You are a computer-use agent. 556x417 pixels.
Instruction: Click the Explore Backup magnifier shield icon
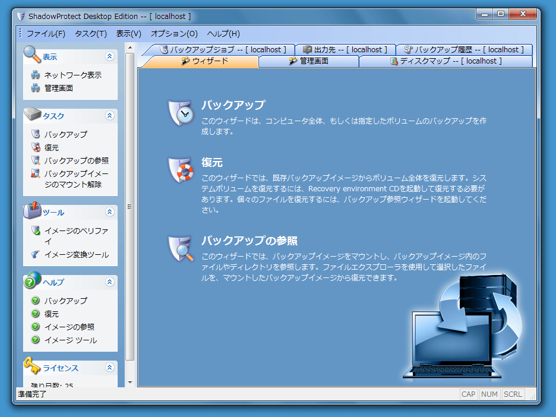tap(181, 248)
